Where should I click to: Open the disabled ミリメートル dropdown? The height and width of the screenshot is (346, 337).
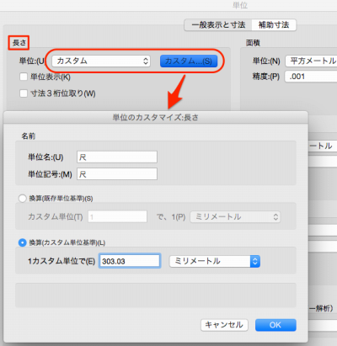[x=235, y=217]
